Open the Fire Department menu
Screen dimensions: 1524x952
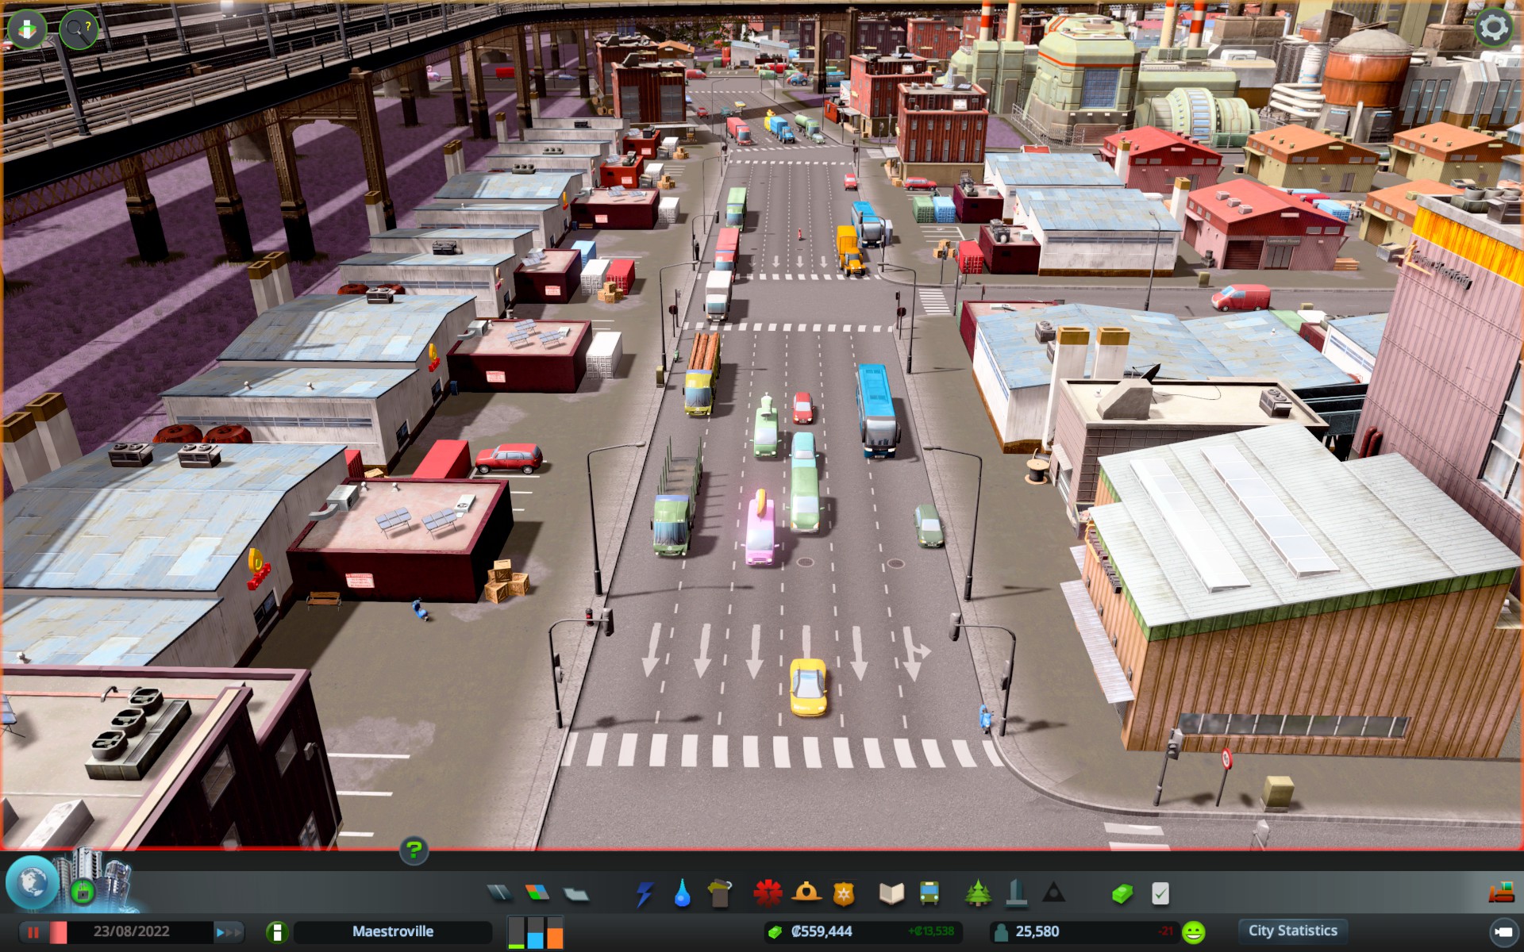806,893
